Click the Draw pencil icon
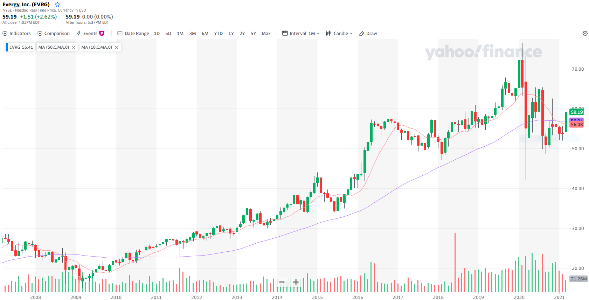589x300 pixels. (362, 34)
